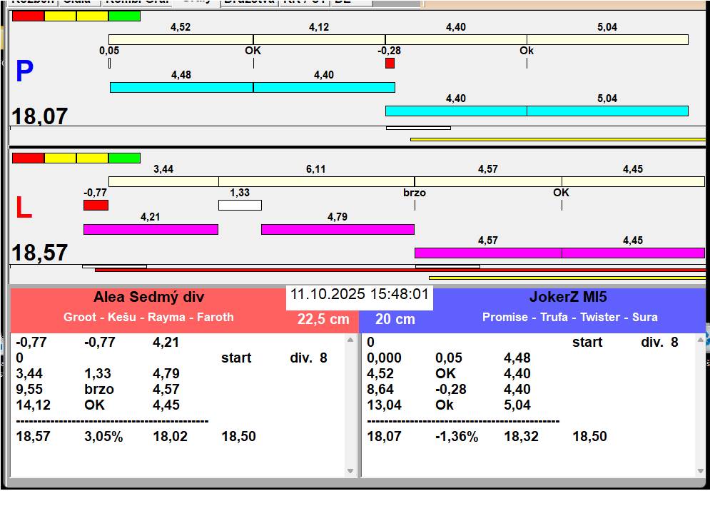
Task: Click the 18,07 total time in lane P
Action: point(39,116)
